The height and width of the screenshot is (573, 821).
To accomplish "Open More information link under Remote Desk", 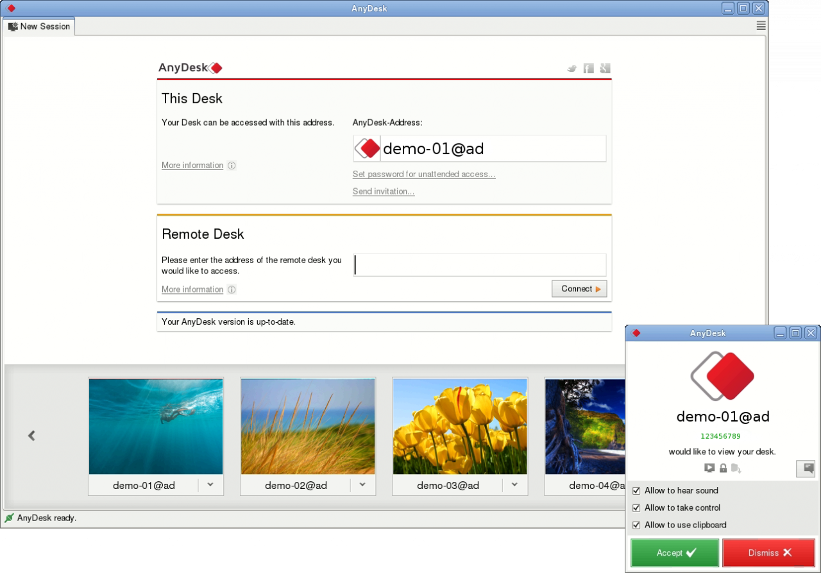I will [192, 289].
